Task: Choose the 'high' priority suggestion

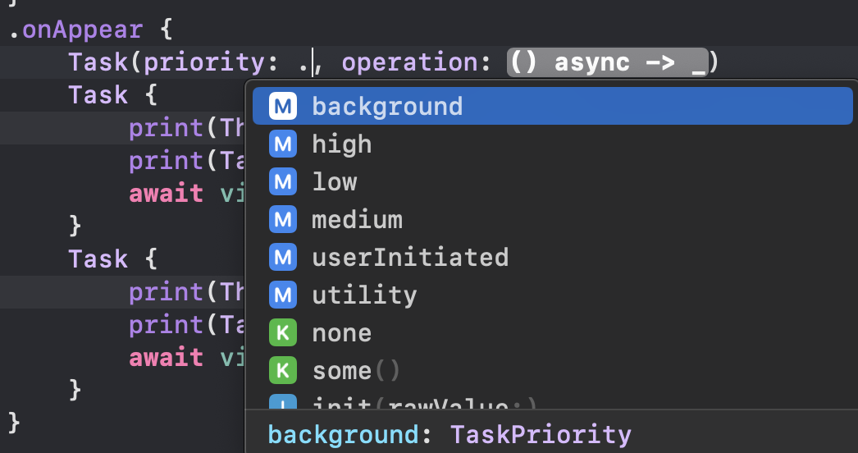Action: tap(553, 144)
